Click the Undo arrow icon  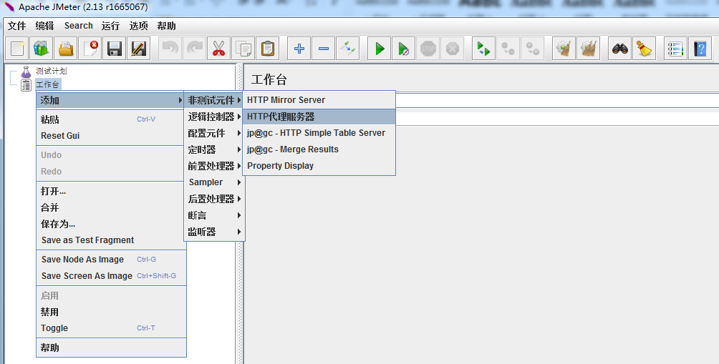(170, 49)
